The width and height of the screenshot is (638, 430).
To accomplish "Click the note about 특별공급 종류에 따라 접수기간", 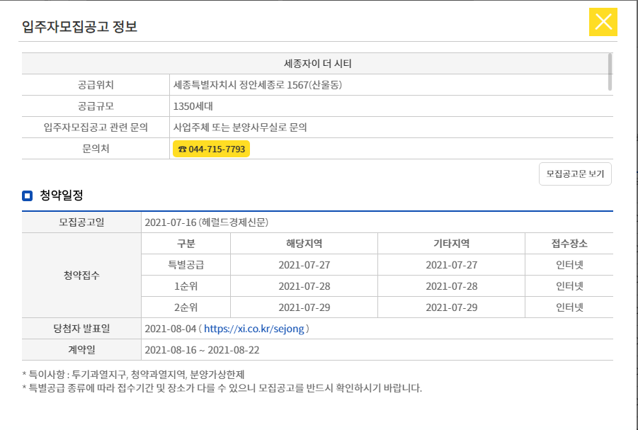I will [222, 387].
